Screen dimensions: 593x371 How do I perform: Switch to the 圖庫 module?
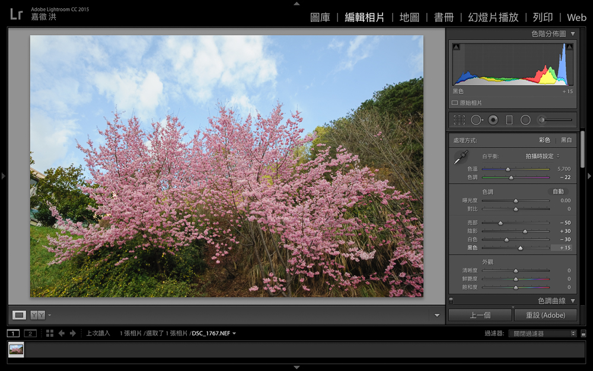pyautogui.click(x=320, y=17)
